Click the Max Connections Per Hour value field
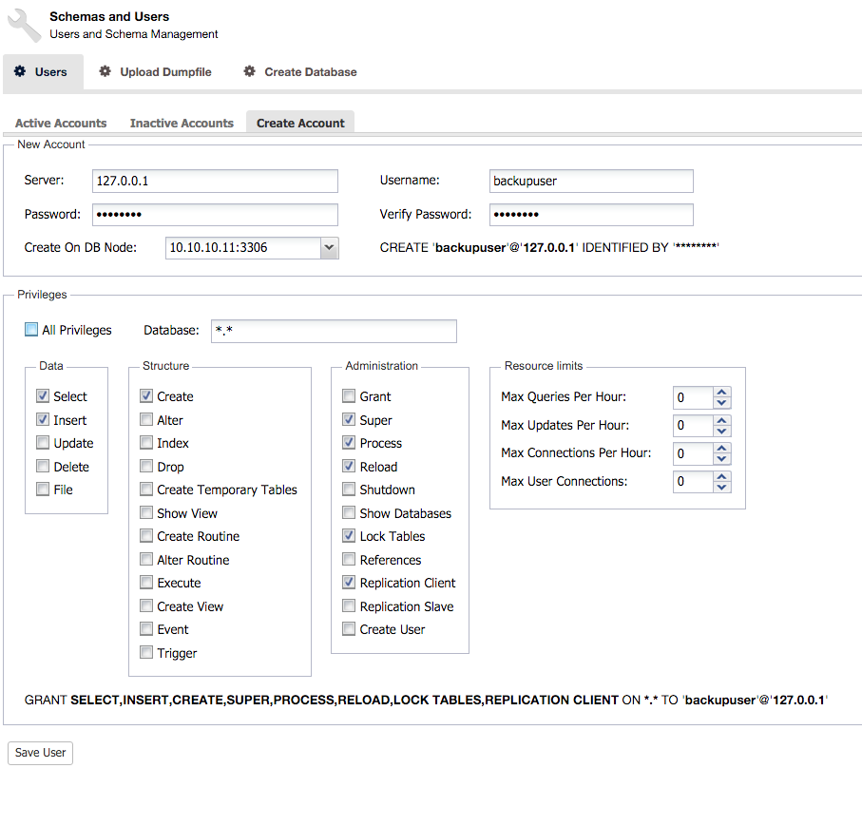 point(693,453)
